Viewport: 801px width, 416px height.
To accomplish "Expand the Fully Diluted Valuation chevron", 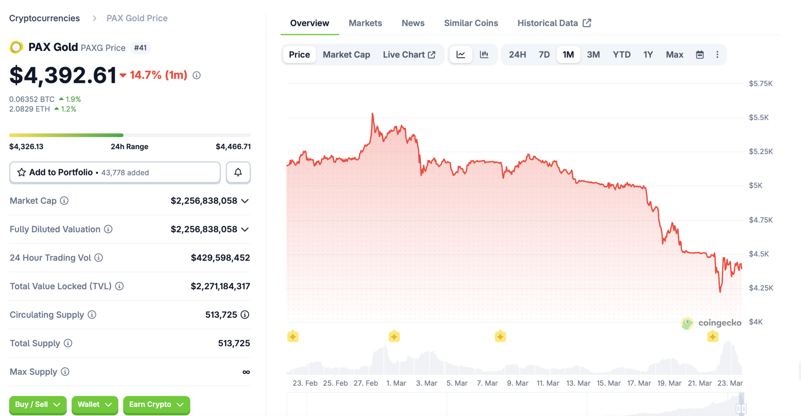I will click(245, 229).
